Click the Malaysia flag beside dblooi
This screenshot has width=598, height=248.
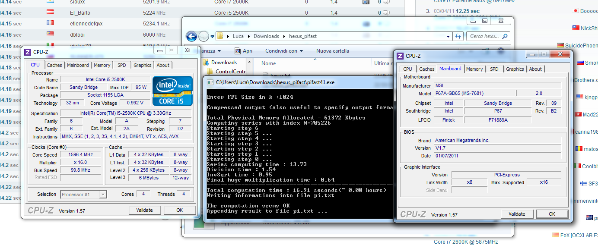tap(50, 35)
